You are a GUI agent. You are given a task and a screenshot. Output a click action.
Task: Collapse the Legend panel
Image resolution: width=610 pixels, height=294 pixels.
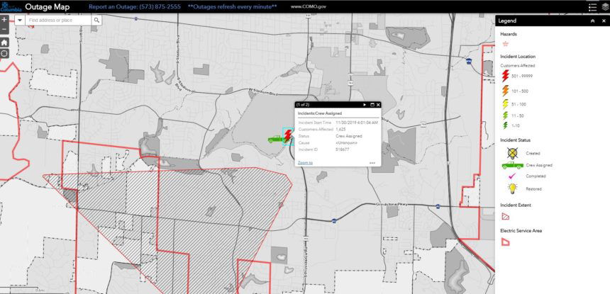click(x=592, y=21)
